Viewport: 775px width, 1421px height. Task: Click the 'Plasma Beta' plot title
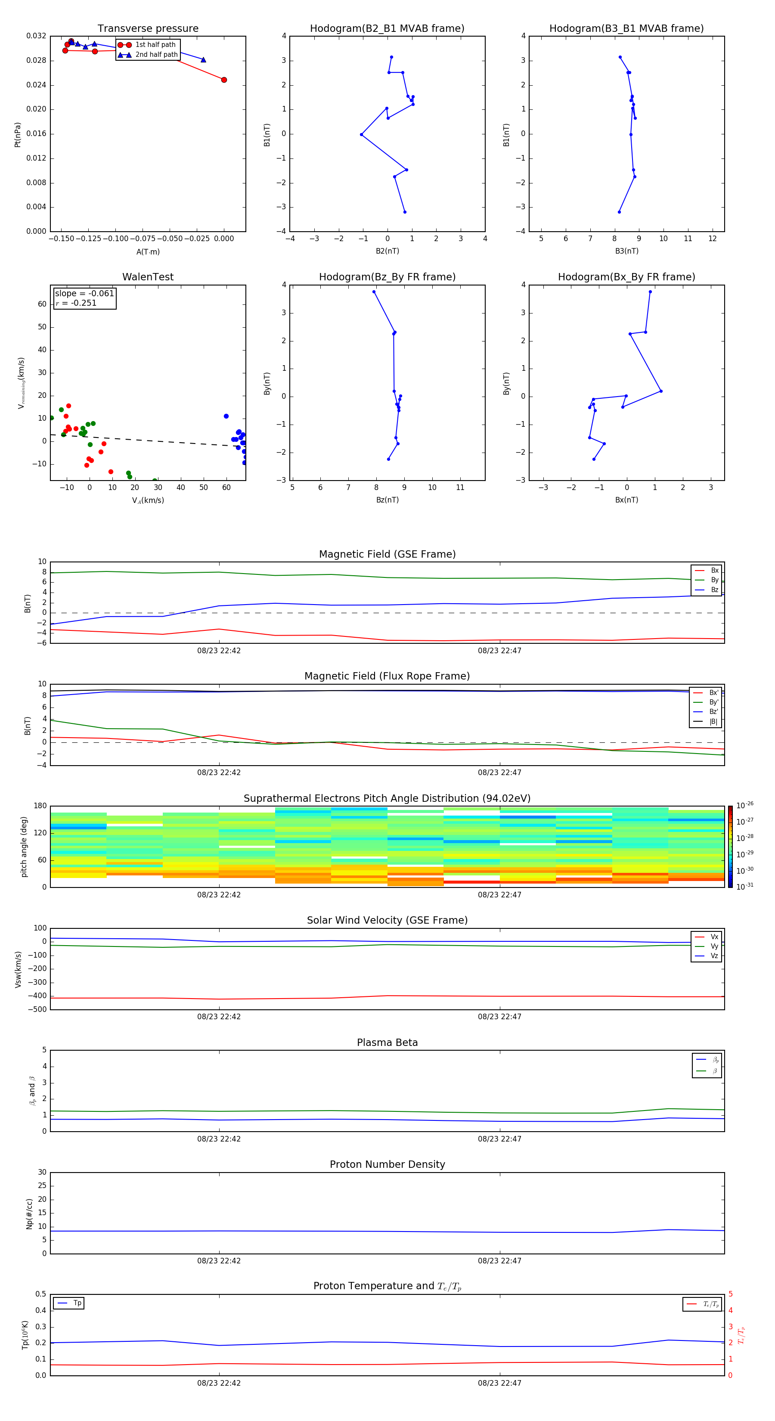387,1043
